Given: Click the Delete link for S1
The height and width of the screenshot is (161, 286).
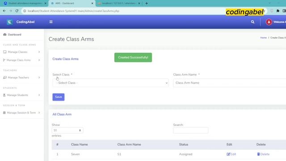Looking at the screenshot, I should tap(263, 154).
